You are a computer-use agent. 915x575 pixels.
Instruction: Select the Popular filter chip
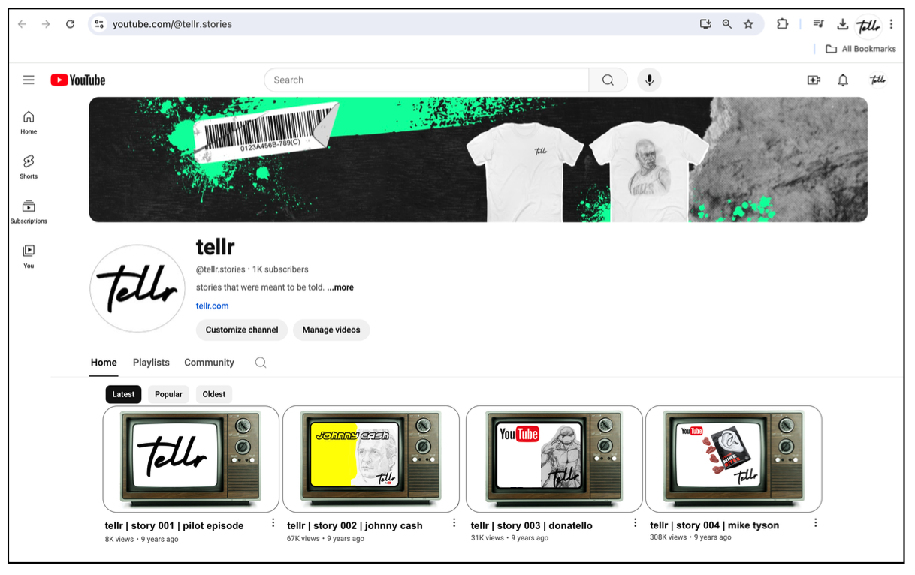point(168,394)
